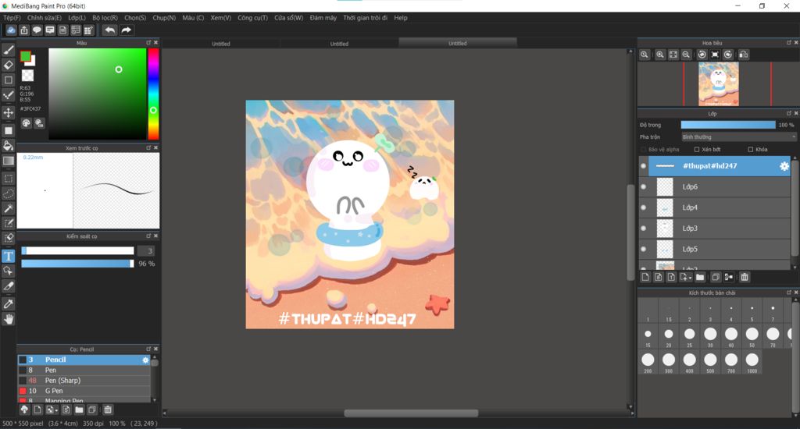Hide layer Lớp4

(644, 207)
